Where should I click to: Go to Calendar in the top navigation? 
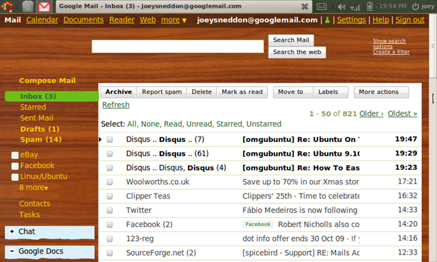pos(42,20)
